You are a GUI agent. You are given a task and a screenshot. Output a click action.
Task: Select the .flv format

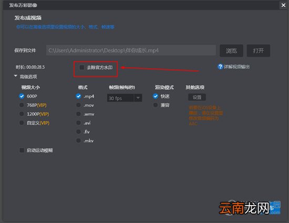(78, 131)
